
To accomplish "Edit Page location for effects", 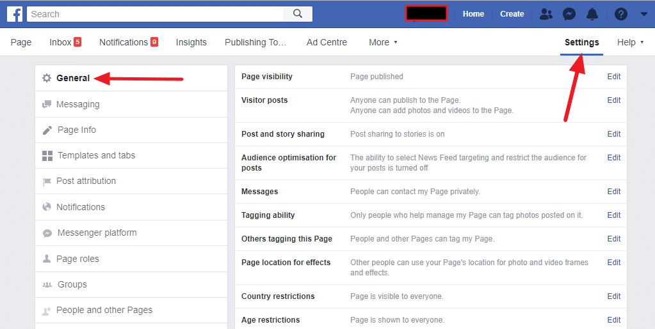I will [613, 263].
